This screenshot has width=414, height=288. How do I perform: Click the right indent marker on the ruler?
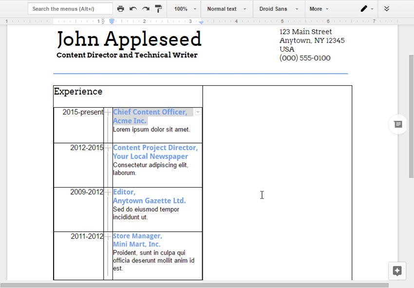[201, 22]
